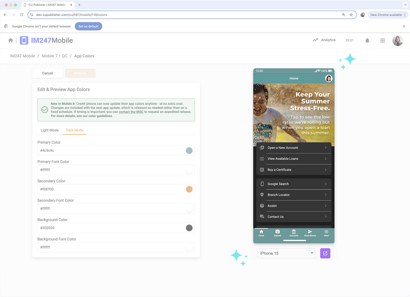Screen dimensions: 410x297
Task: Click Set as default button
Action: 88,26
